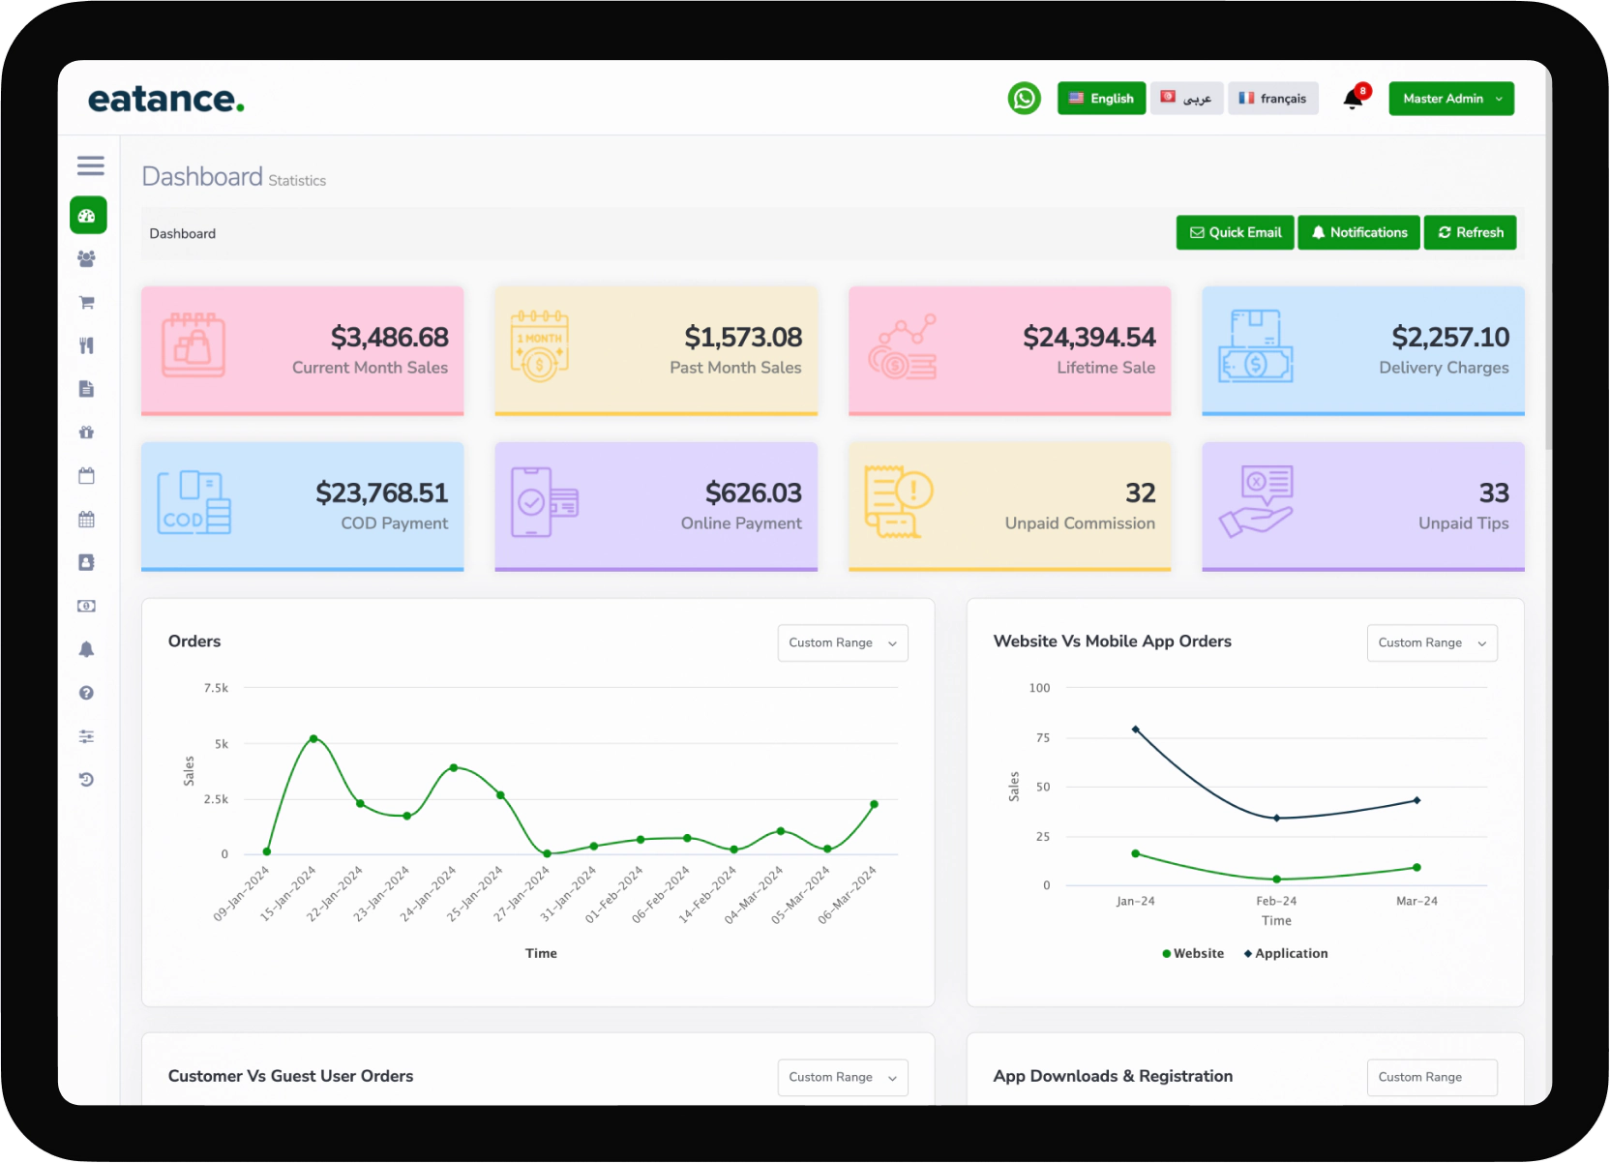Click the fork and knife menu icon
This screenshot has width=1610, height=1163.
click(x=87, y=345)
